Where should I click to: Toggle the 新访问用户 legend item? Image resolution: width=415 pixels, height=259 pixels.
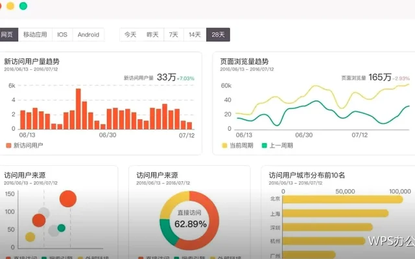point(25,145)
